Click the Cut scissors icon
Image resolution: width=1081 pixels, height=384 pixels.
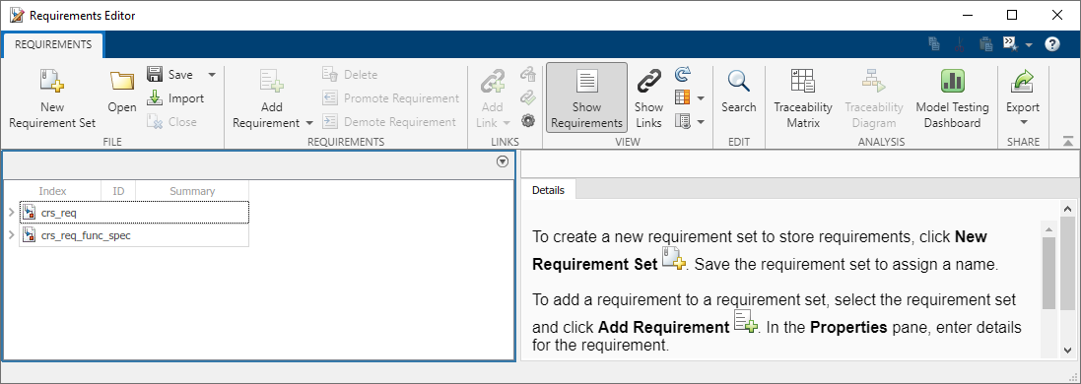coord(959,44)
